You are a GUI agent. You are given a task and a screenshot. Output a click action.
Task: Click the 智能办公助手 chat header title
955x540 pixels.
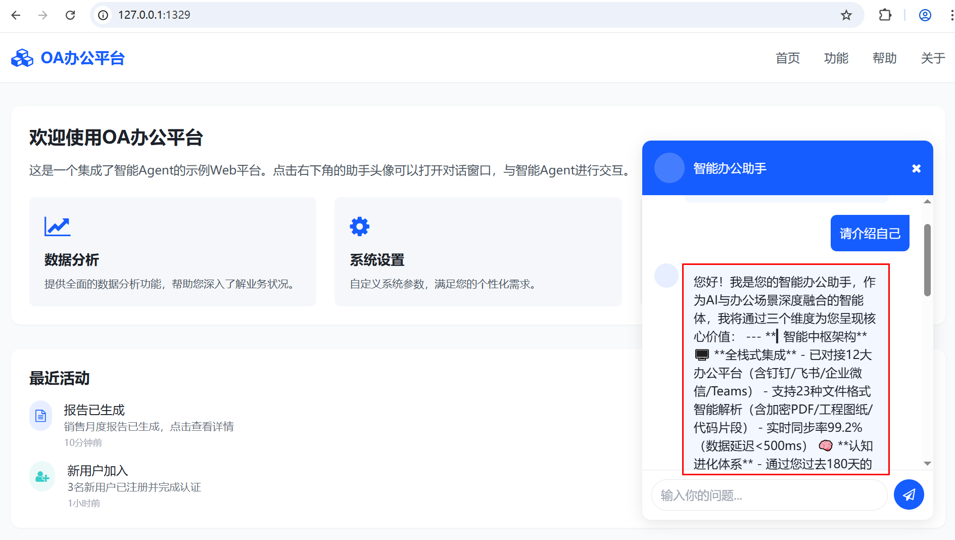click(730, 168)
